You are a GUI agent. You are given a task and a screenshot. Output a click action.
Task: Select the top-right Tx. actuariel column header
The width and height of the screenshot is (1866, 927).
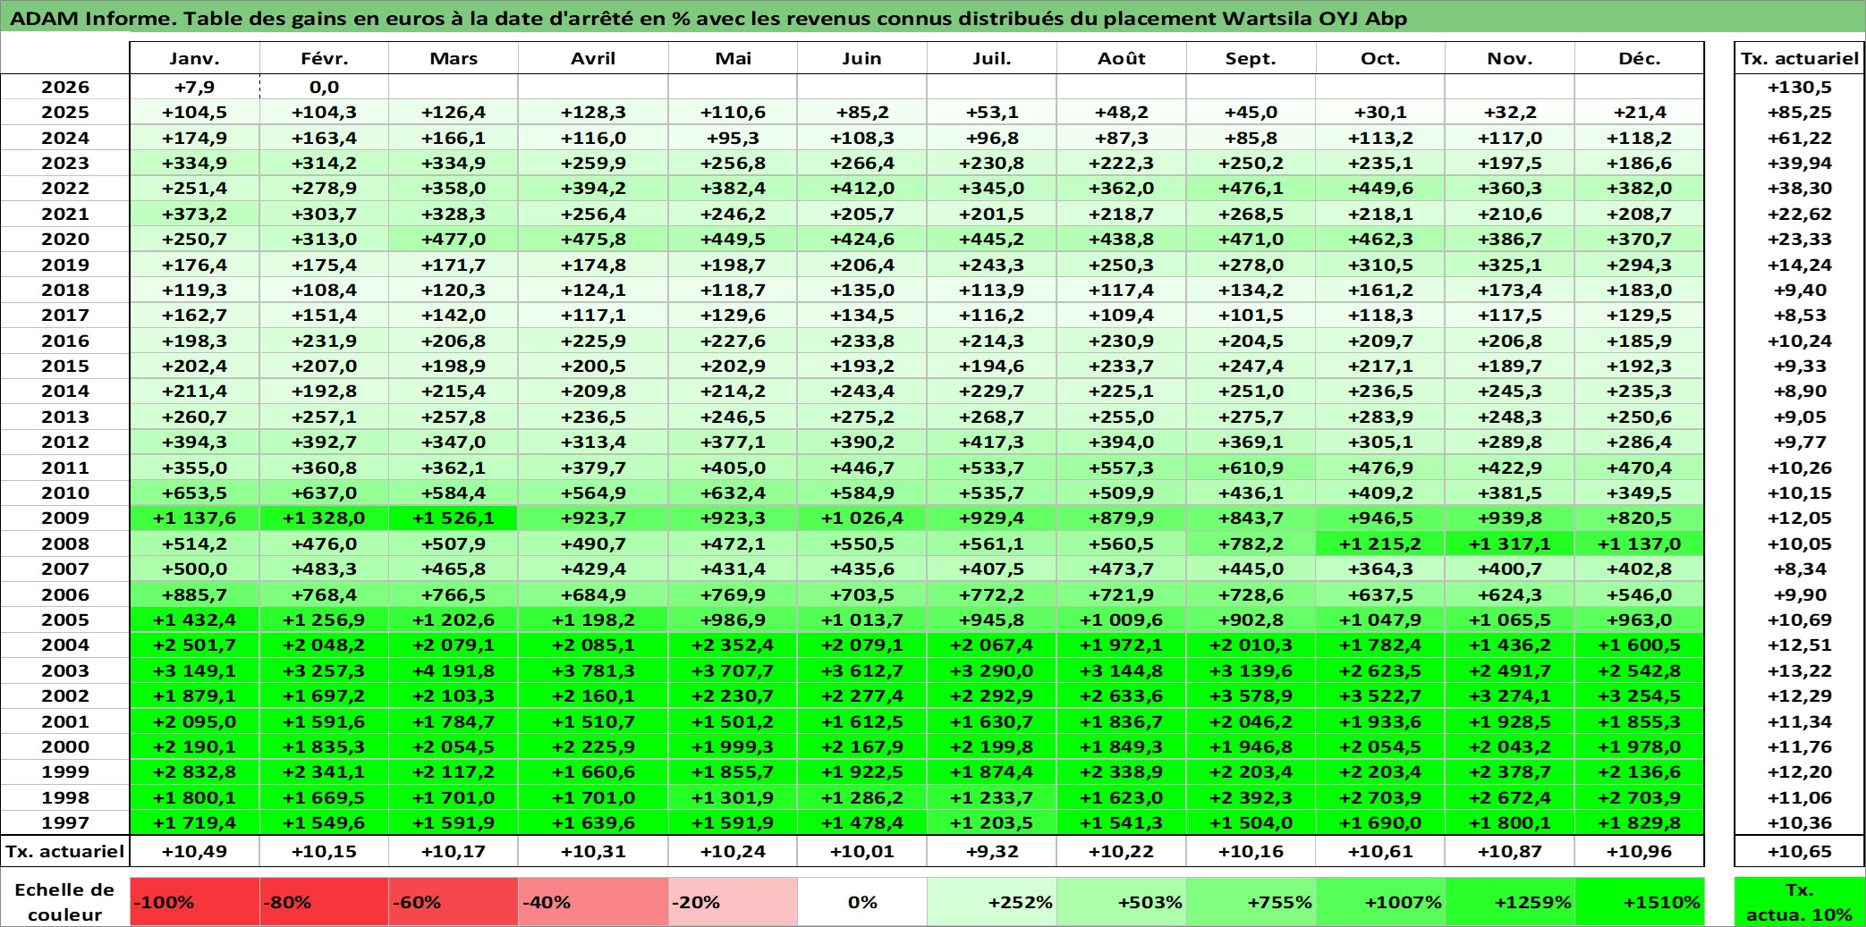click(1800, 58)
